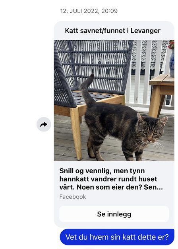This screenshot has height=249, width=178.
Task: Tap the front wooden chair leg in the image
Action: coord(76,133)
